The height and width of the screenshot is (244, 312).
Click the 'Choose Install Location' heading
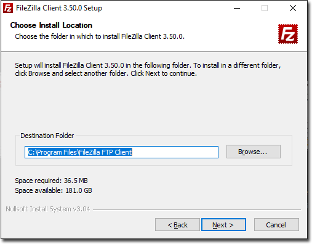[51, 25]
